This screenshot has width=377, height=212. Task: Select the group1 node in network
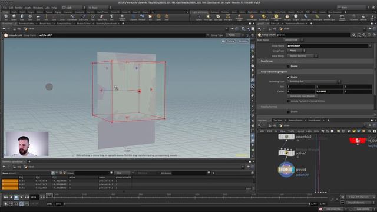click(x=286, y=170)
